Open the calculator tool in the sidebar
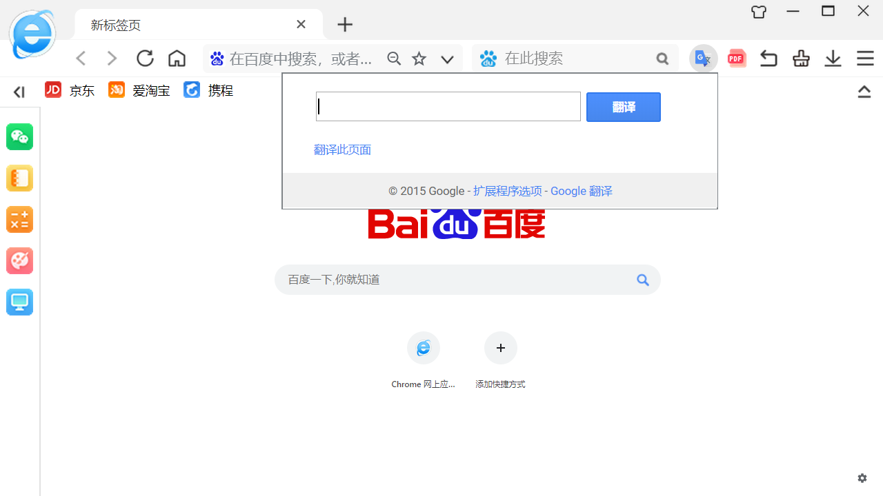Screen dimensions: 883x496 coord(19,219)
